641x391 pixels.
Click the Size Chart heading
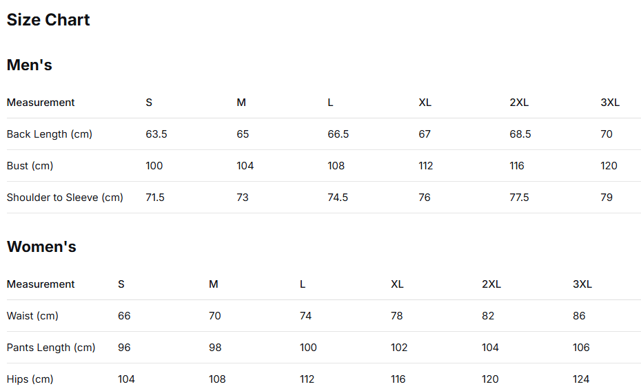[x=48, y=20]
